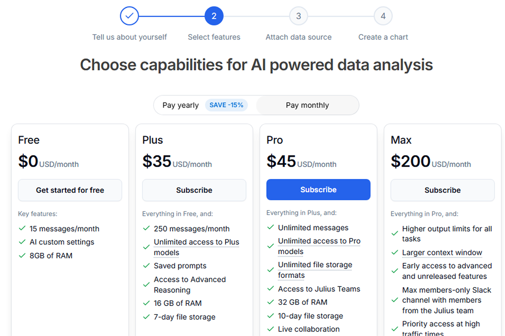The height and width of the screenshot is (336, 505).
Task: Click the step 4 circle indicator
Action: pos(383,16)
